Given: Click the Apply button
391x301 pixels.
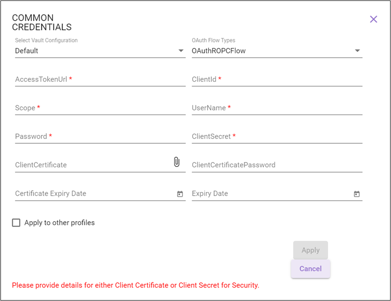Looking at the screenshot, I should point(311,250).
